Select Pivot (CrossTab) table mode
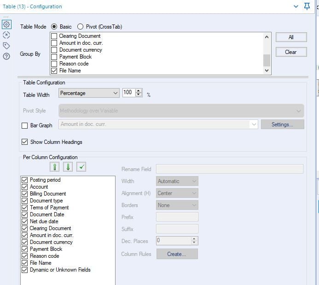The image size is (319, 285). point(80,27)
